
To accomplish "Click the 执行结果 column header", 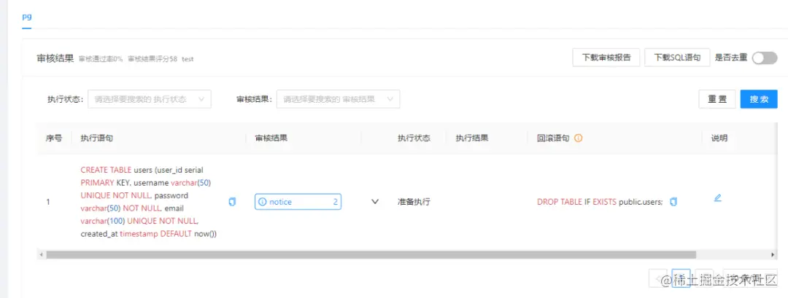I will click(x=472, y=138).
